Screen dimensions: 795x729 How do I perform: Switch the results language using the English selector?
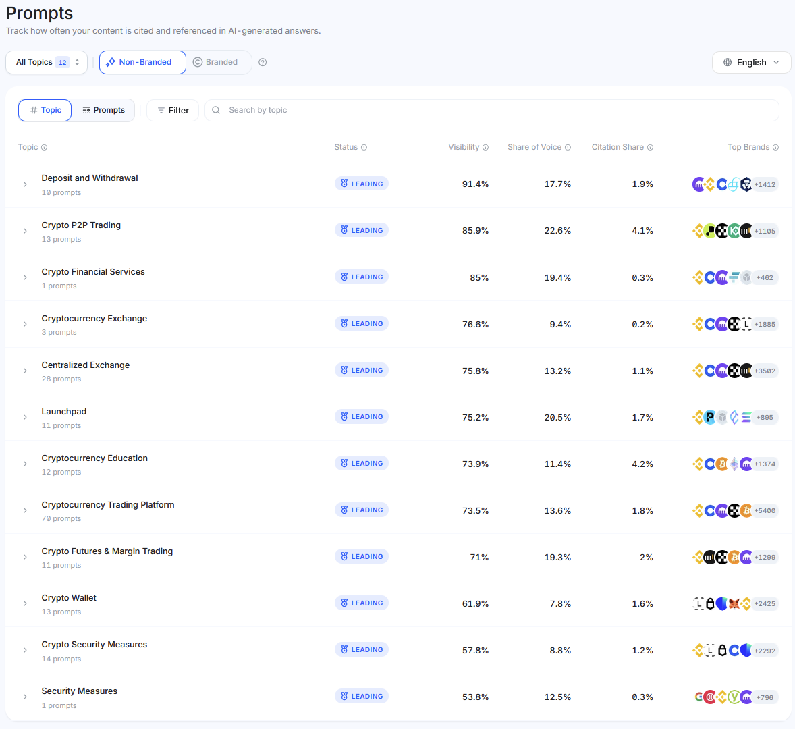tap(751, 62)
